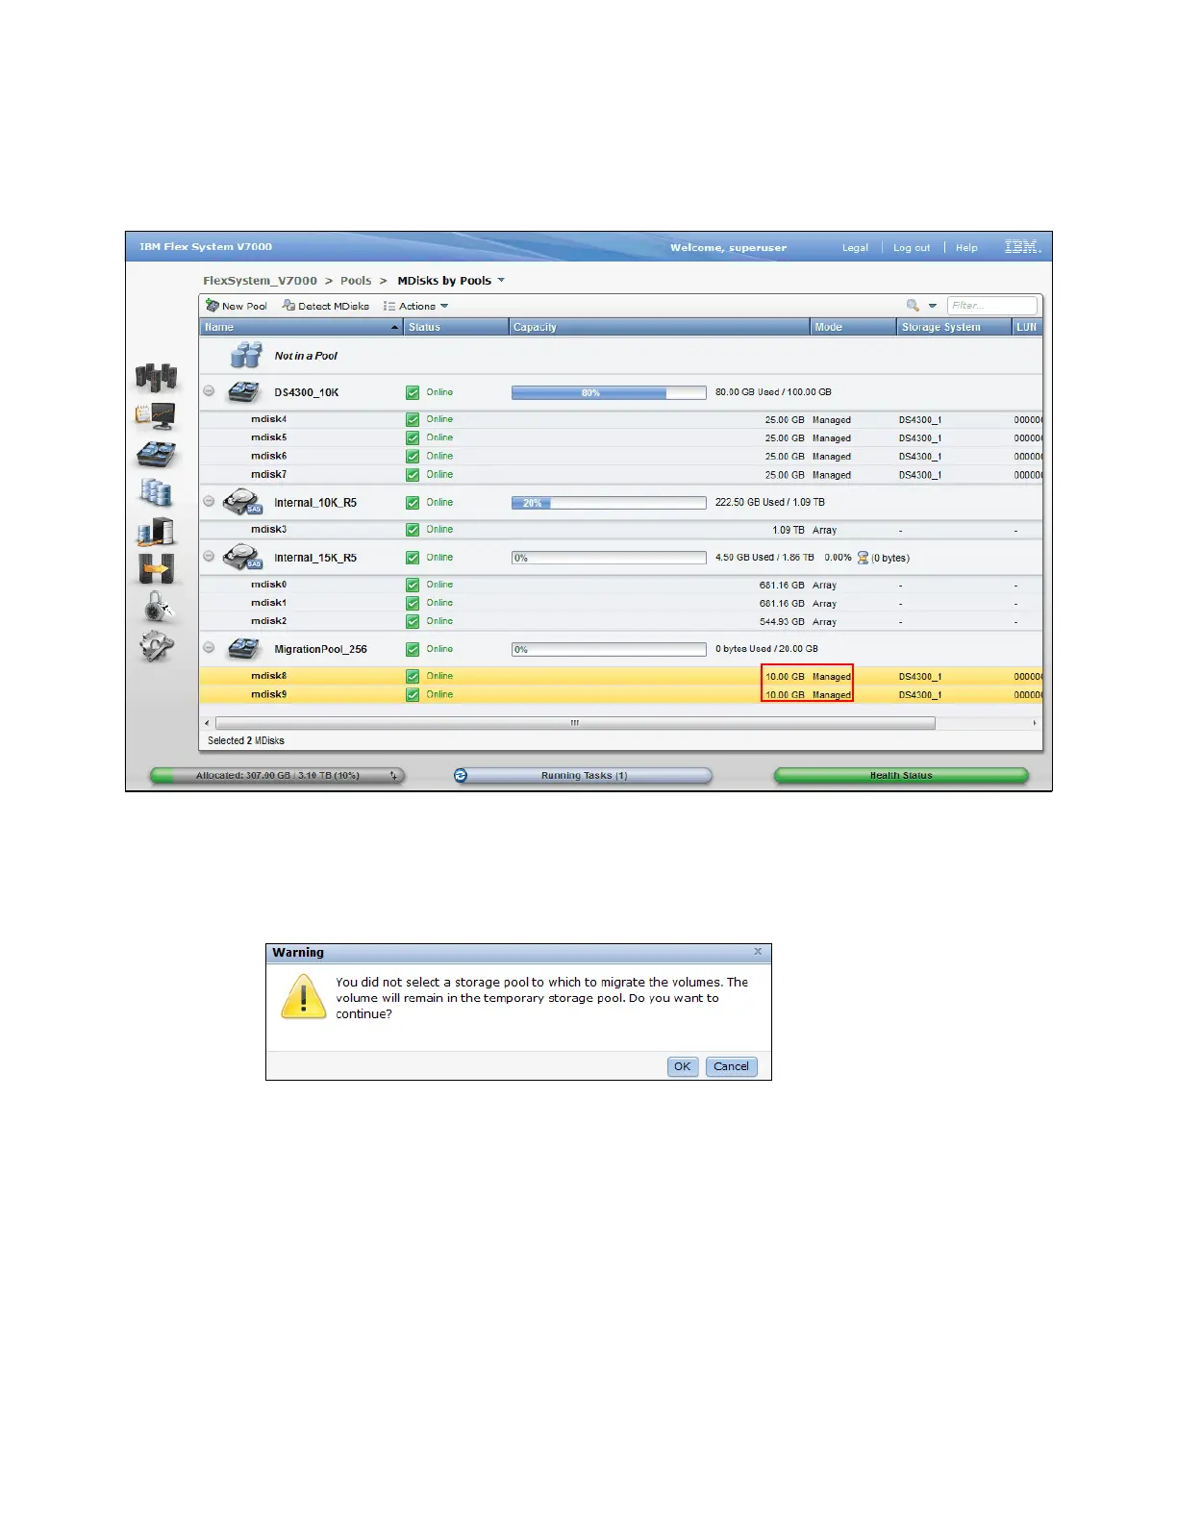Sort by the Mode column header

[x=854, y=327]
